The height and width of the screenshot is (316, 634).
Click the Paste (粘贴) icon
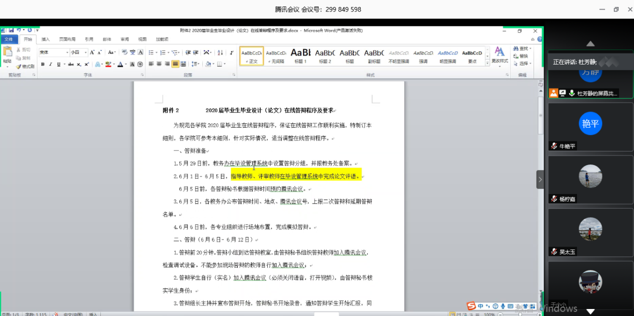(x=7, y=51)
